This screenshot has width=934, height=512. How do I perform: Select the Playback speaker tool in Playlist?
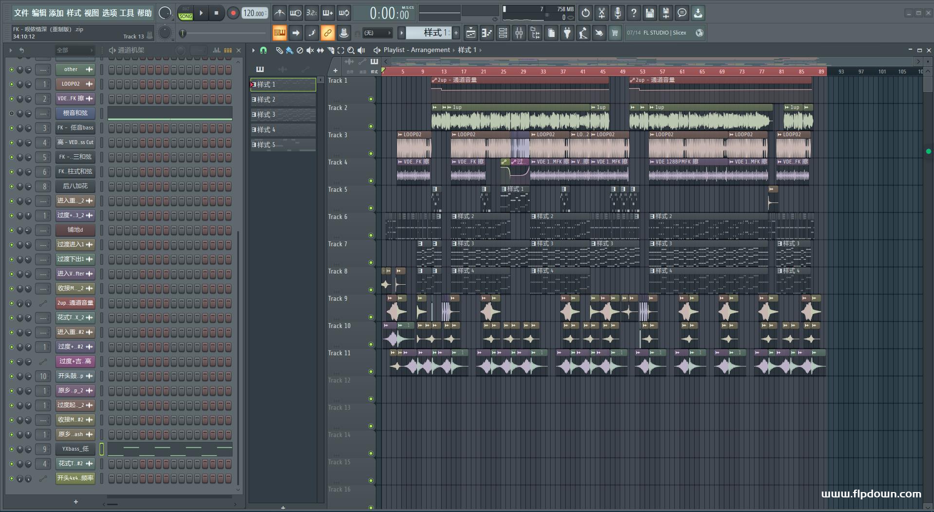361,50
